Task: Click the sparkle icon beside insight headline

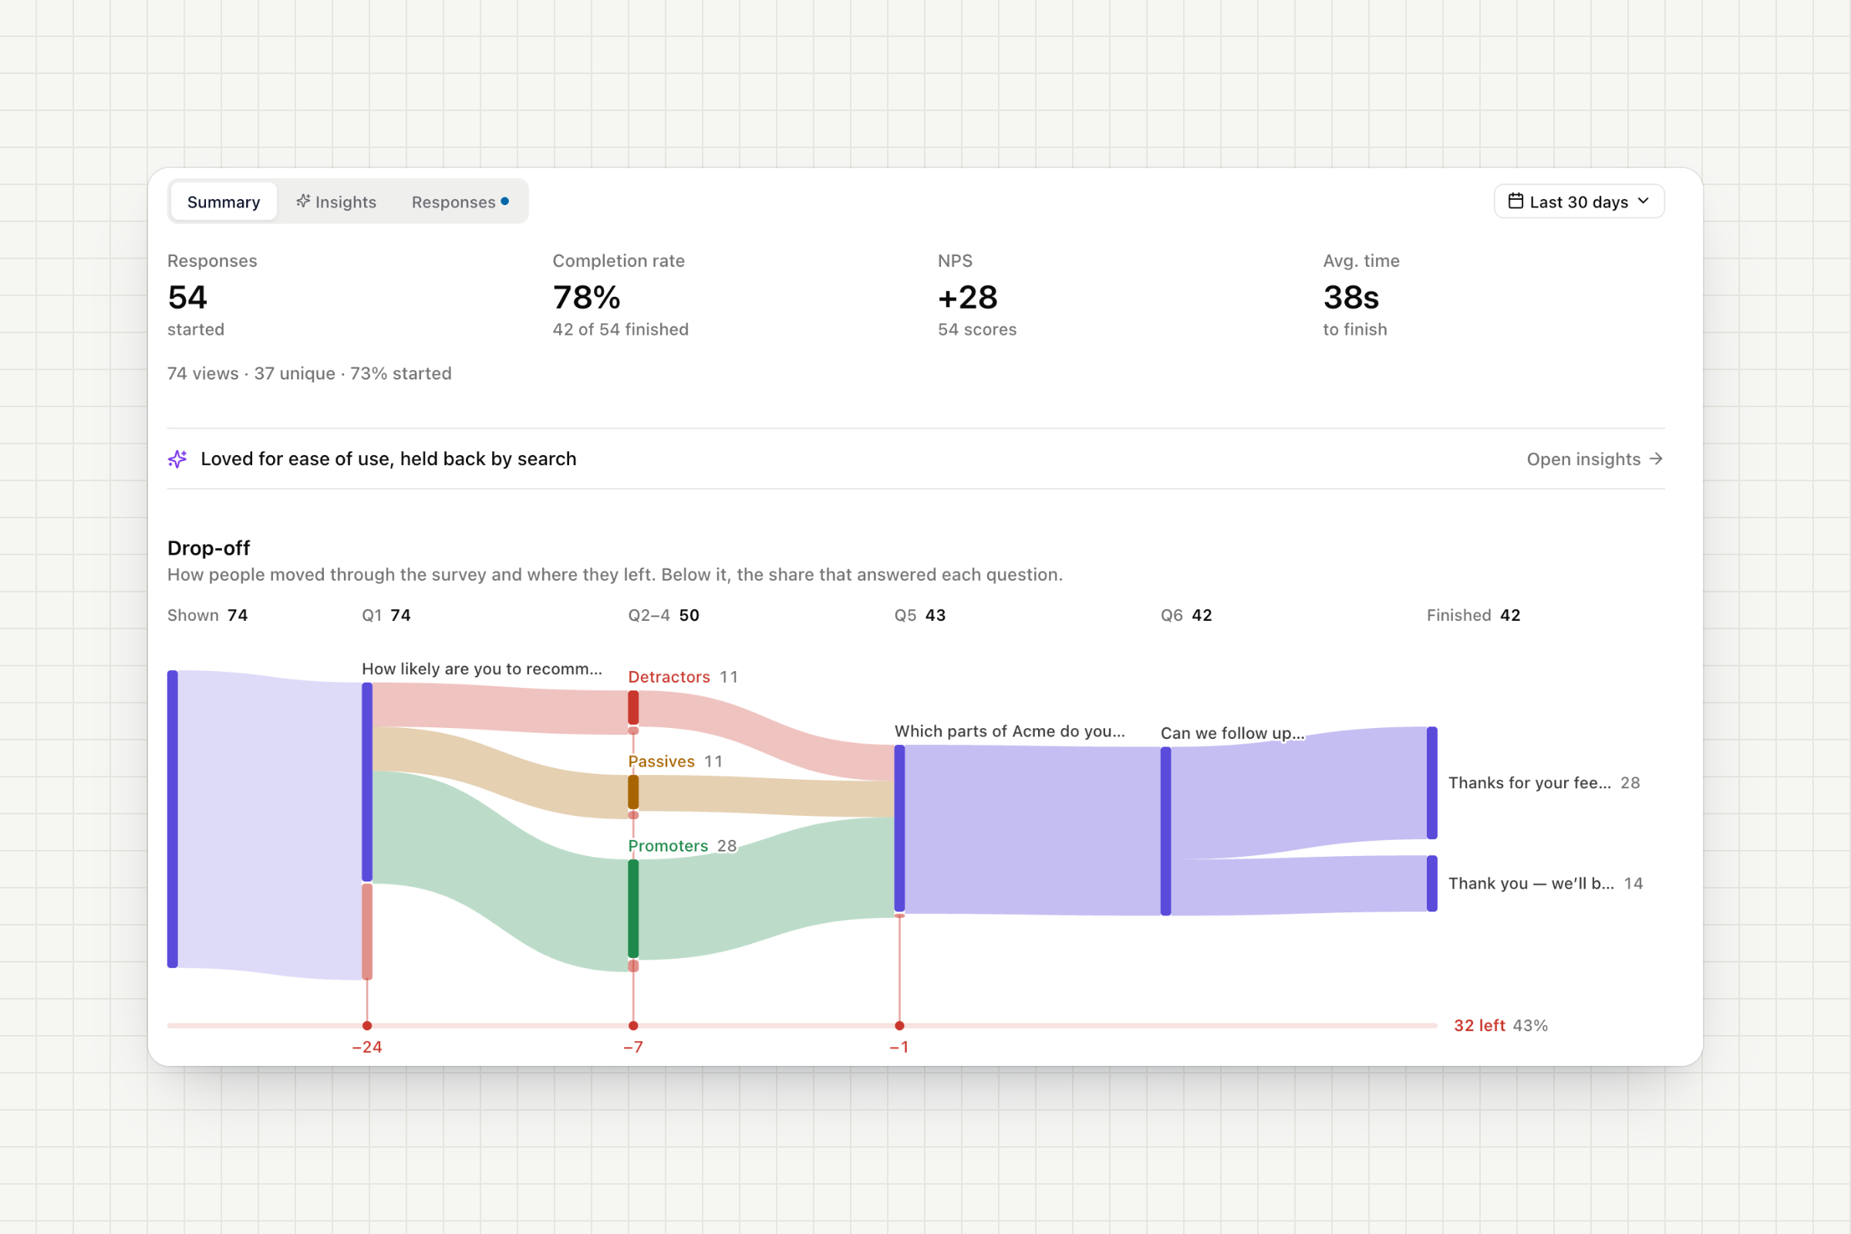Action: [x=178, y=459]
